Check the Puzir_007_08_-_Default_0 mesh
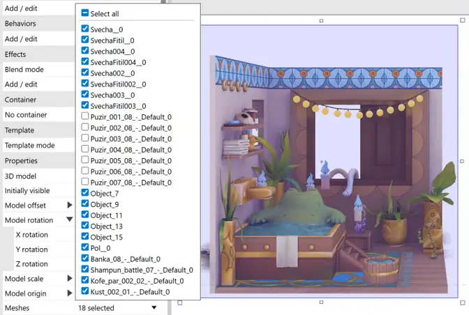469x315 pixels. pos(85,181)
